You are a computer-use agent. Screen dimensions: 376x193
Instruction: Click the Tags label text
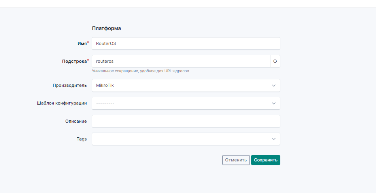coord(81,139)
